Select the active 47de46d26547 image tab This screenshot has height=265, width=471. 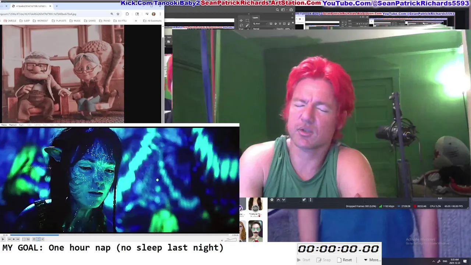pos(32,6)
